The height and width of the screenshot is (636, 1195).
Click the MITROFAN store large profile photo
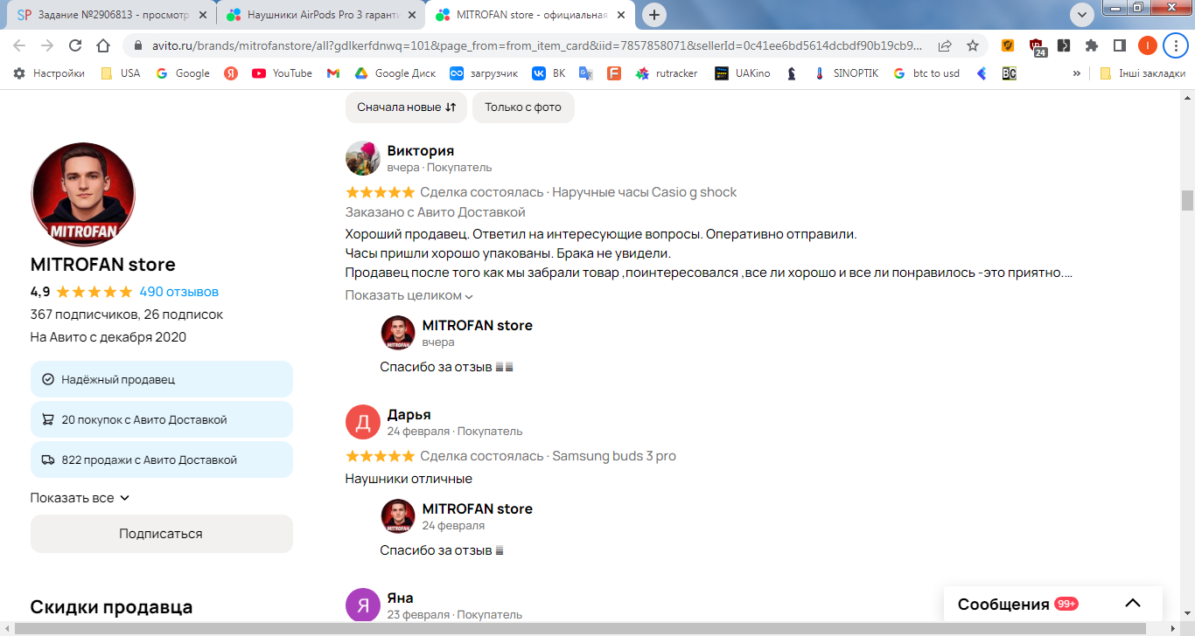tap(83, 195)
